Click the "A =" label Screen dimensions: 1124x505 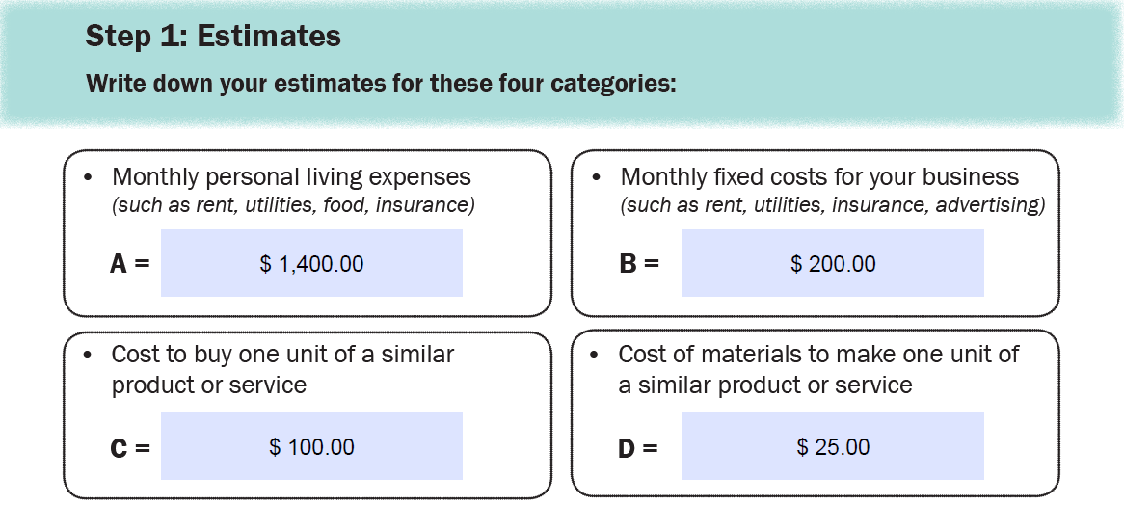130,263
